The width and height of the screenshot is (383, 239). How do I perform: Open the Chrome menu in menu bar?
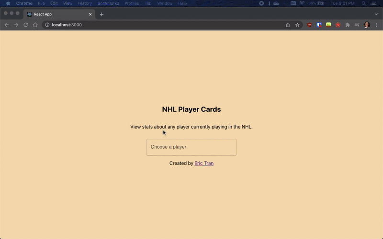[x=24, y=3]
